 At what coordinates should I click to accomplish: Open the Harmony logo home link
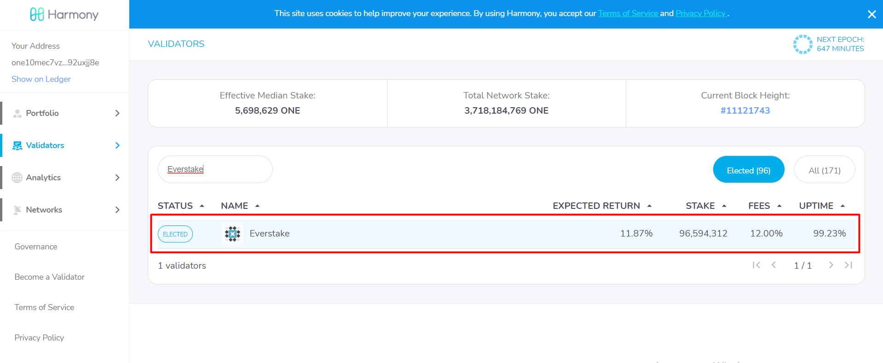[64, 15]
